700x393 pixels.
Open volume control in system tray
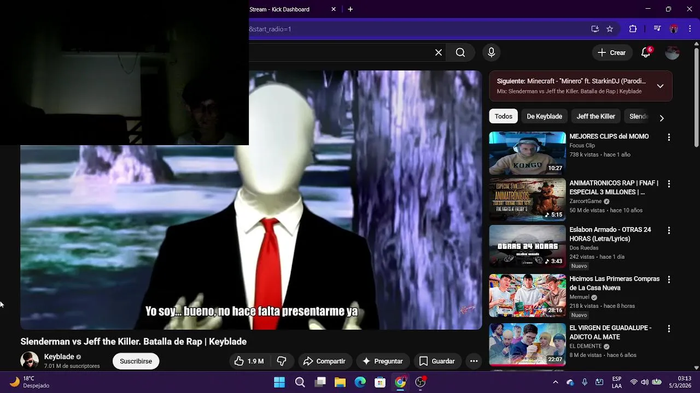(645, 382)
